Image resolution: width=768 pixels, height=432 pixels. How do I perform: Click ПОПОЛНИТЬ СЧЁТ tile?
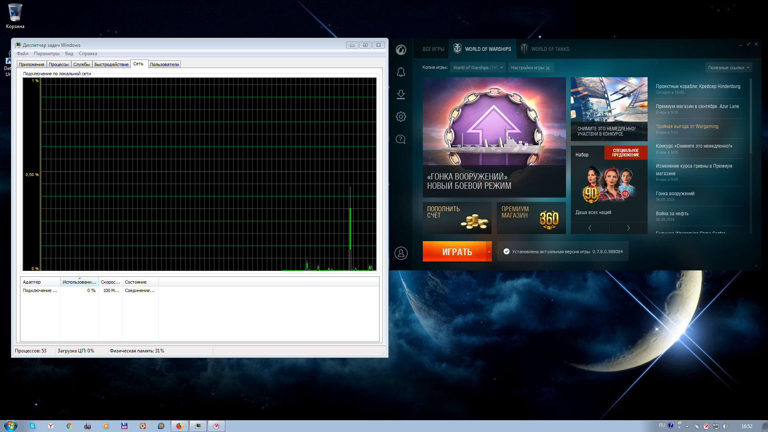click(457, 218)
